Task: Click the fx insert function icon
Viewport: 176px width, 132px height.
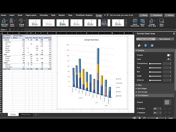Action: pyautogui.click(x=22, y=29)
